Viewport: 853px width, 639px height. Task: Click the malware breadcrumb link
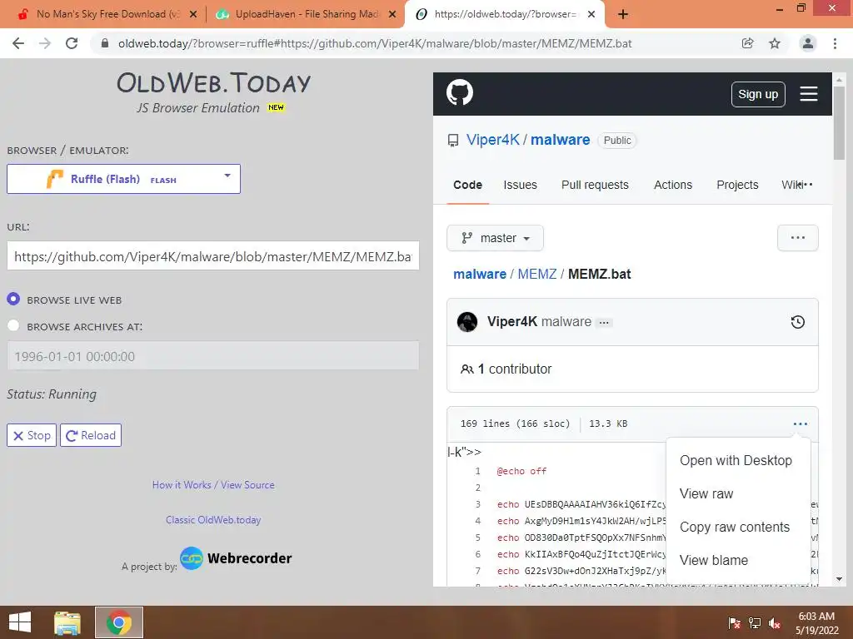(x=480, y=274)
